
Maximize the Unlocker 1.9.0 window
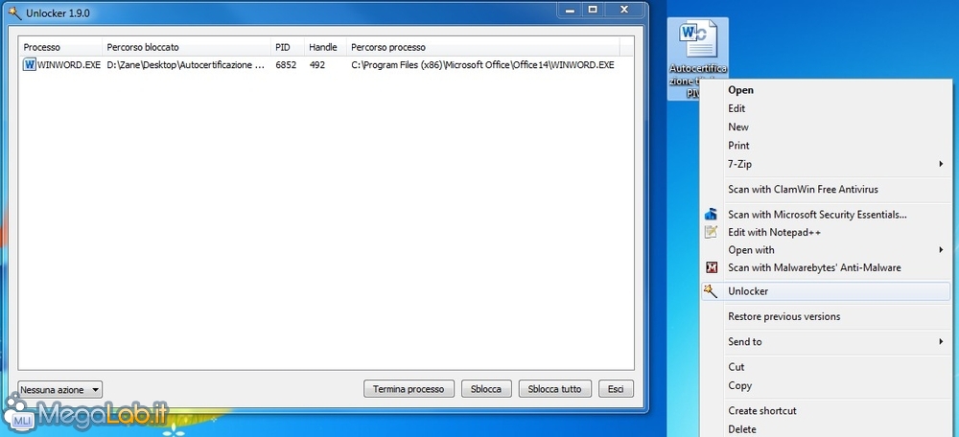[x=593, y=10]
